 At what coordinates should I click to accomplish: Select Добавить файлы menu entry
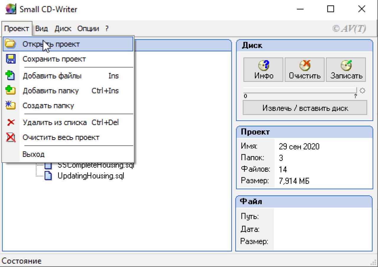point(68,76)
